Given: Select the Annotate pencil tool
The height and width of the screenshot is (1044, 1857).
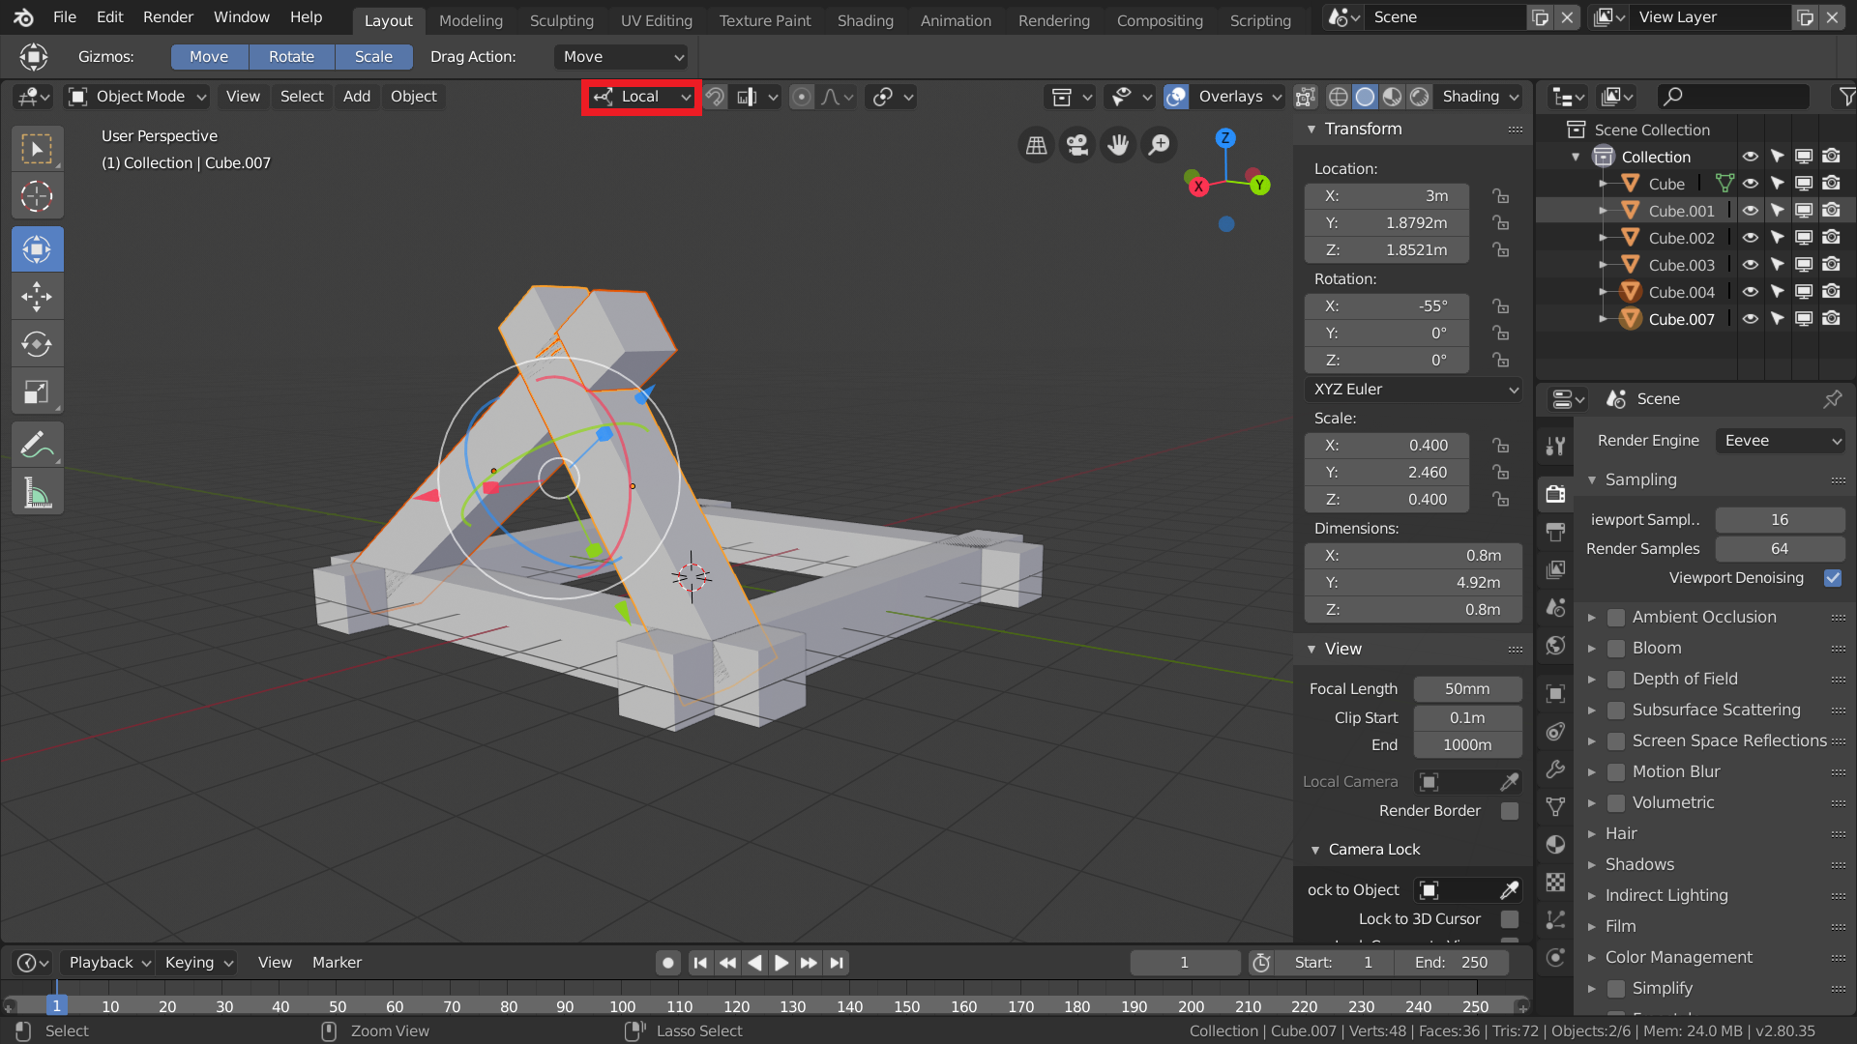Looking at the screenshot, I should pyautogui.click(x=37, y=446).
